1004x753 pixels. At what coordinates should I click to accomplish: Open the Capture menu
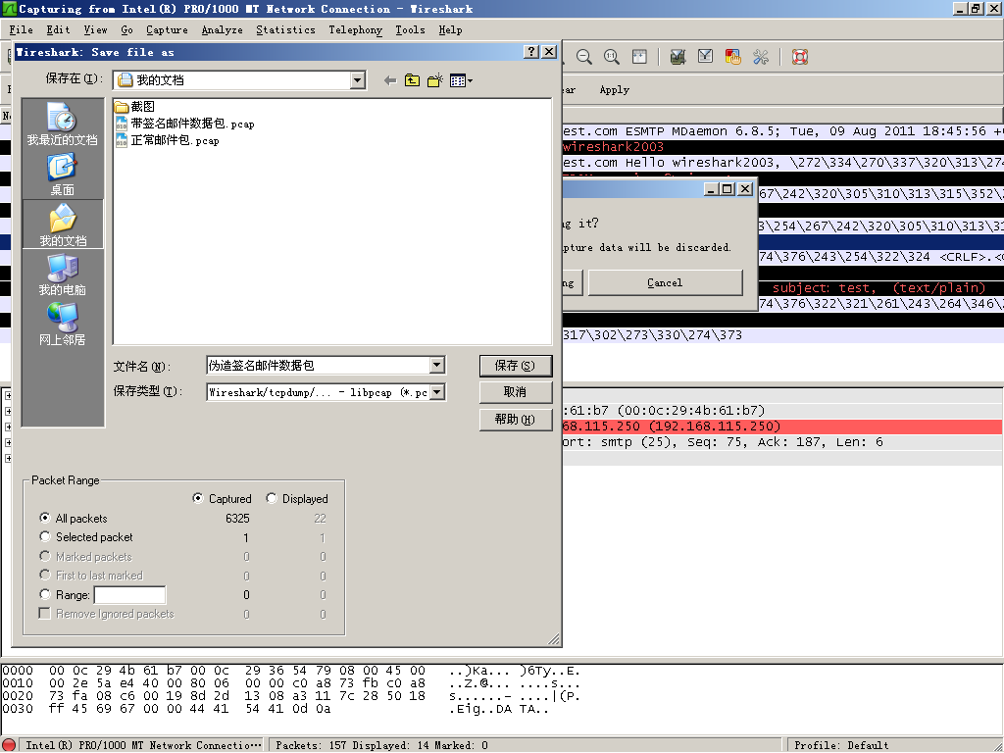pyautogui.click(x=167, y=30)
